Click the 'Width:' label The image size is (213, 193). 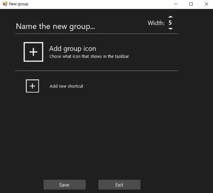point(156,23)
